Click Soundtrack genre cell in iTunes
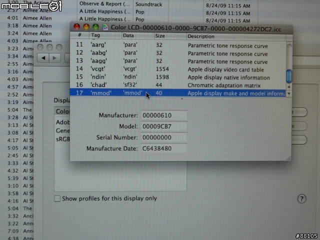Viewport: 320px width, 240px height. (x=149, y=4)
